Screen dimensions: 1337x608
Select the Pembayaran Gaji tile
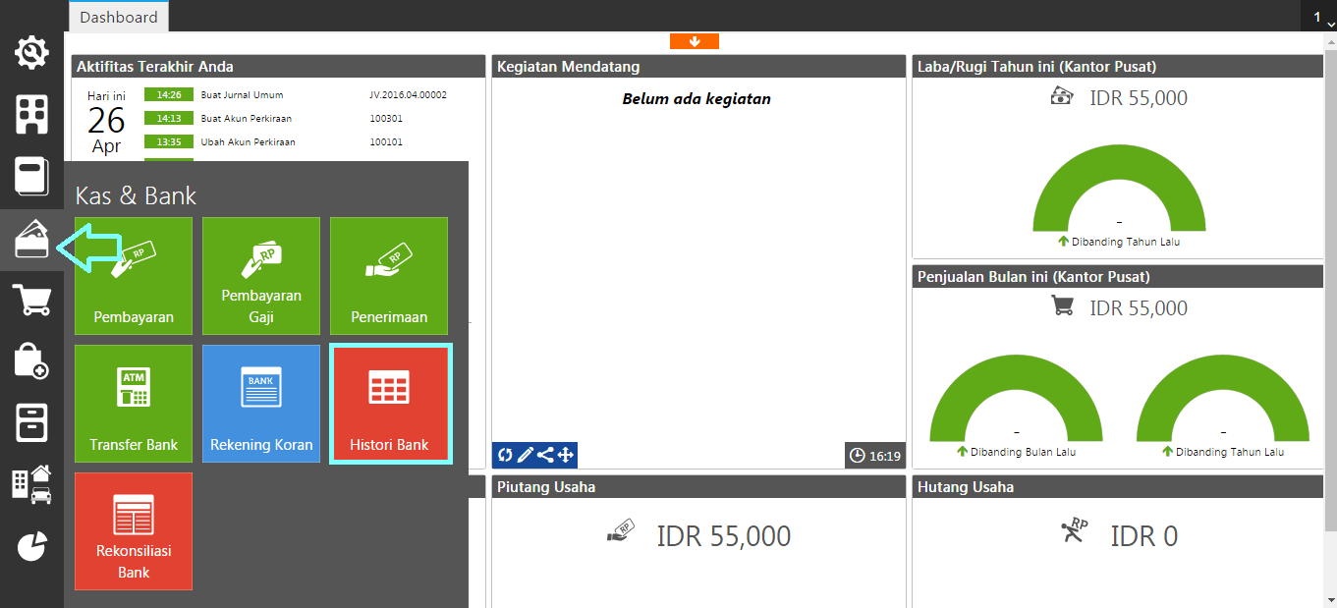click(x=260, y=276)
